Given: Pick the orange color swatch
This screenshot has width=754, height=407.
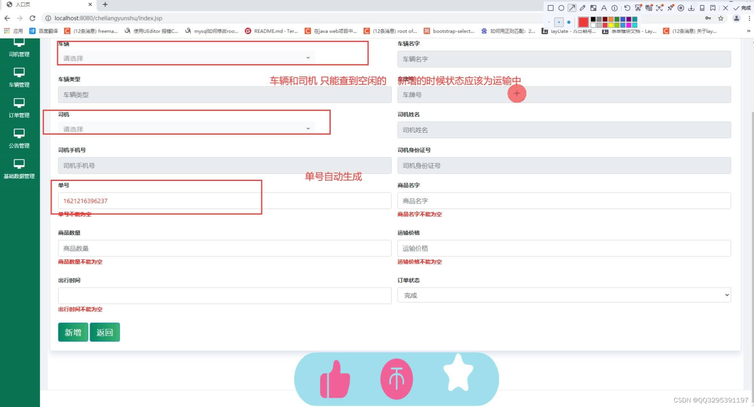Looking at the screenshot, I should point(611,19).
